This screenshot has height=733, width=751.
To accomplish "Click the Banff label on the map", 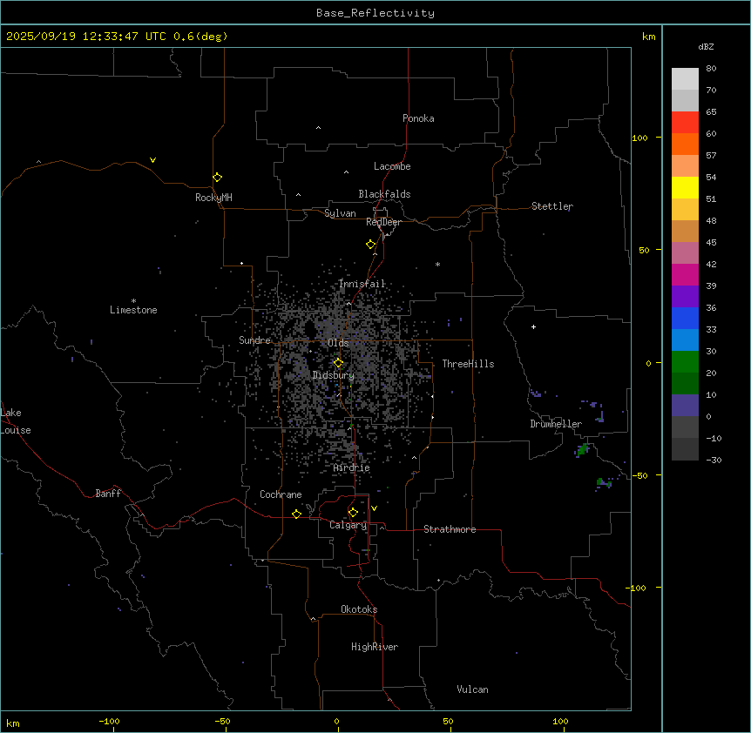I will point(108,494).
